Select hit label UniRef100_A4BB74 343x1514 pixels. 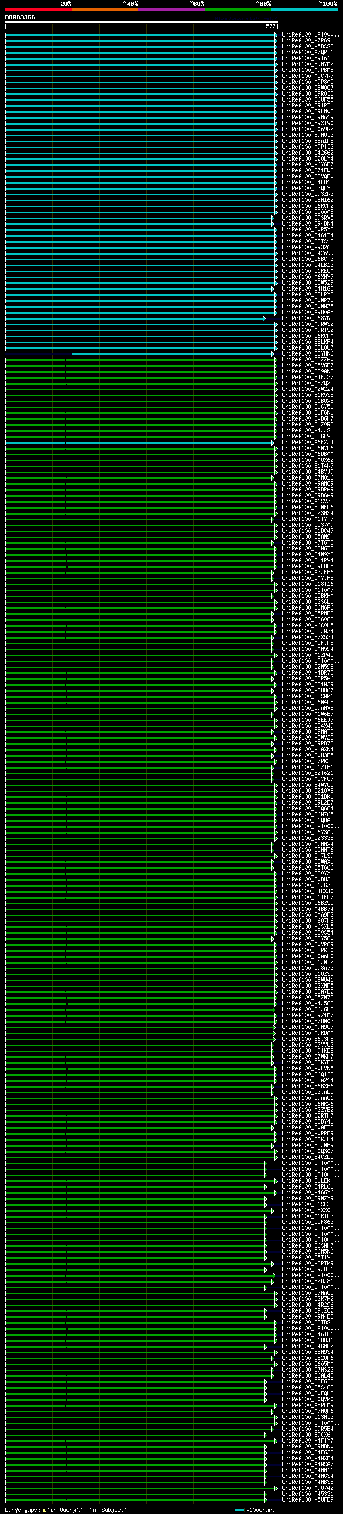(308, 909)
